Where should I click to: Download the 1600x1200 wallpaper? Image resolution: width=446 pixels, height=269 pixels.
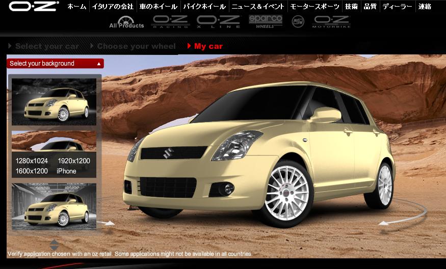(32, 171)
